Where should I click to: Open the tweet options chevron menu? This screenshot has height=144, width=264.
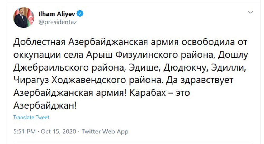click(x=251, y=13)
